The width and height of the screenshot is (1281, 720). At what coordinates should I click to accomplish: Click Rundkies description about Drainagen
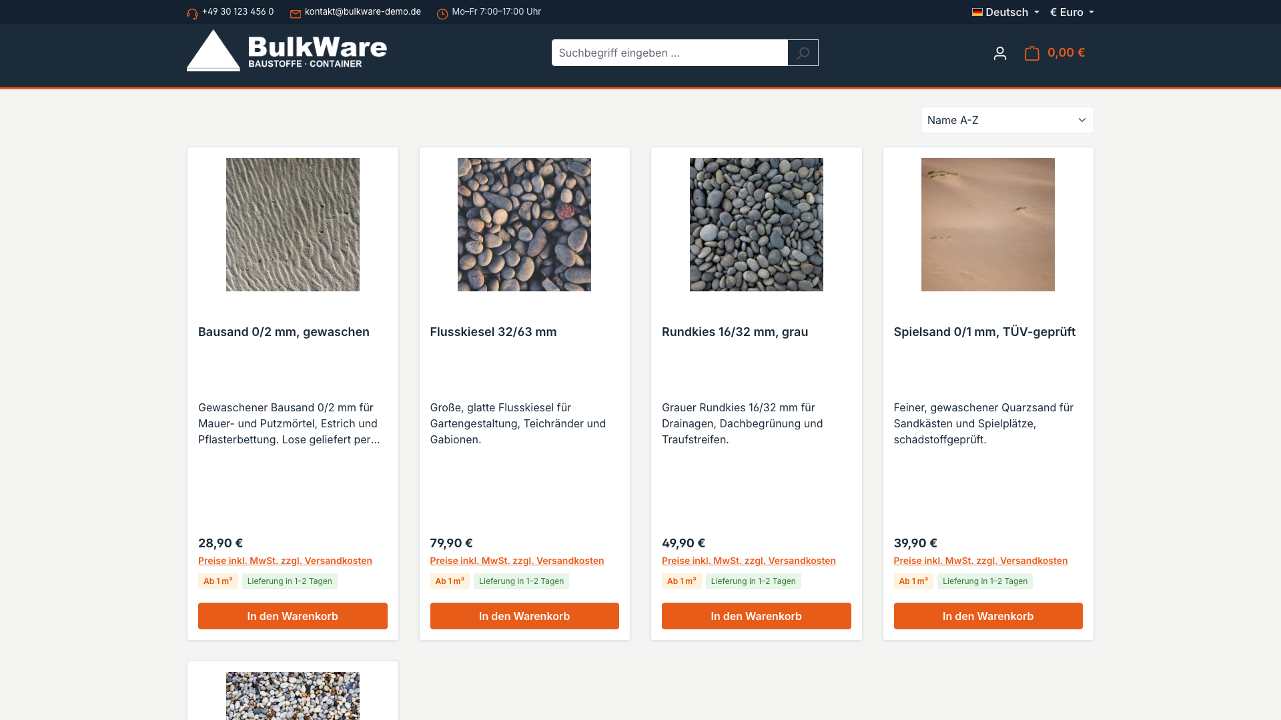[743, 423]
